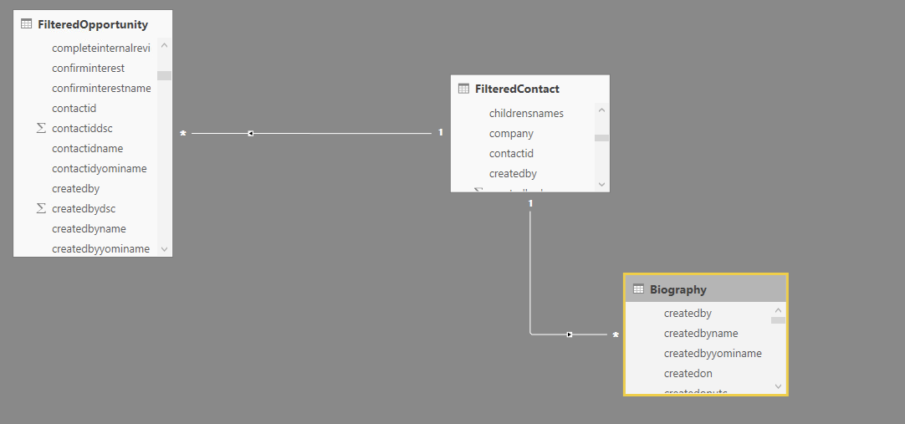Image resolution: width=905 pixels, height=424 pixels.
Task: Select createdbyname field in Biography
Action: tap(701, 334)
